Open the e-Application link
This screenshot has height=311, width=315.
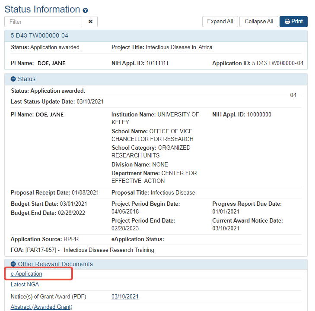pyautogui.click(x=26, y=274)
